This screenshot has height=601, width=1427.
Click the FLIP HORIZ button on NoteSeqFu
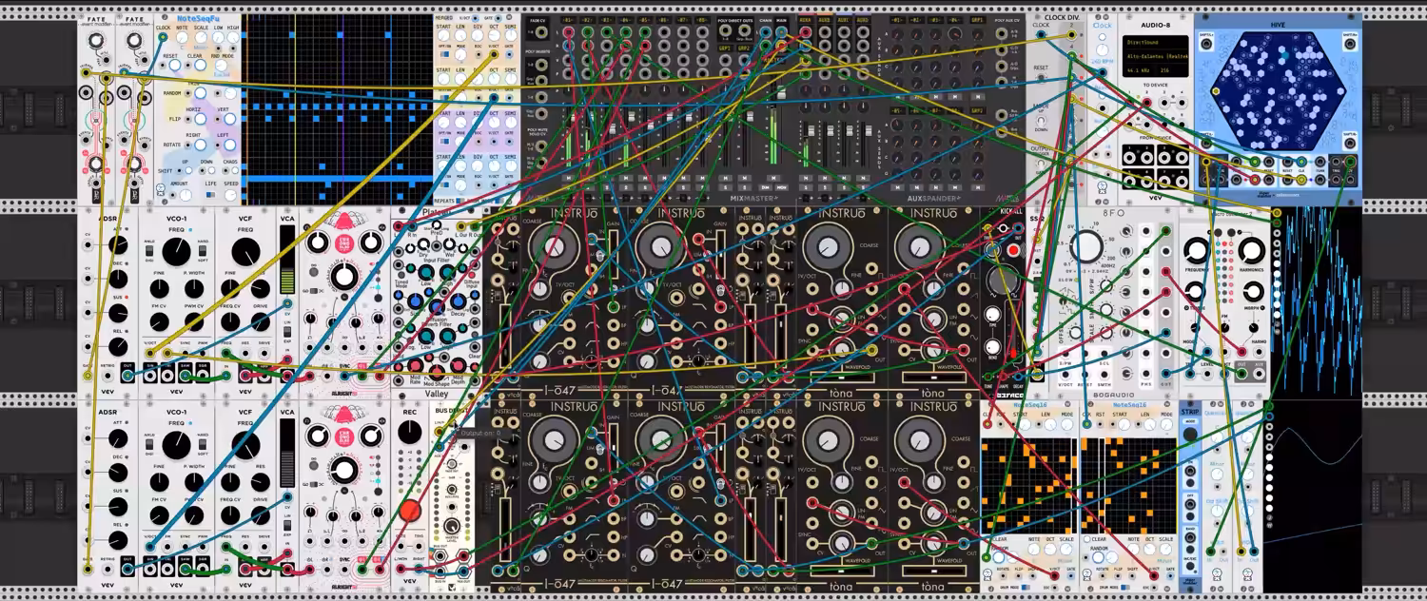(200, 119)
